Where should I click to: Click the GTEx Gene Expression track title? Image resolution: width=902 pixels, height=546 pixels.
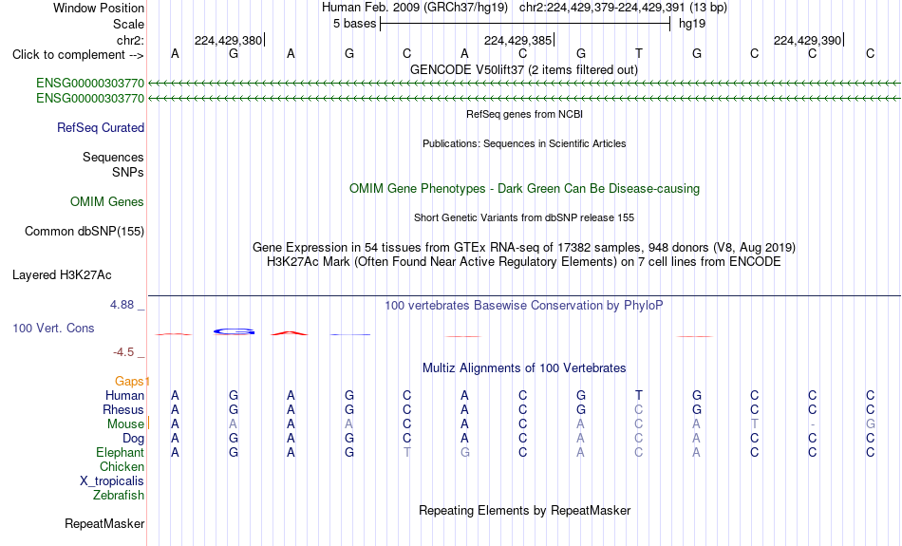(x=524, y=248)
